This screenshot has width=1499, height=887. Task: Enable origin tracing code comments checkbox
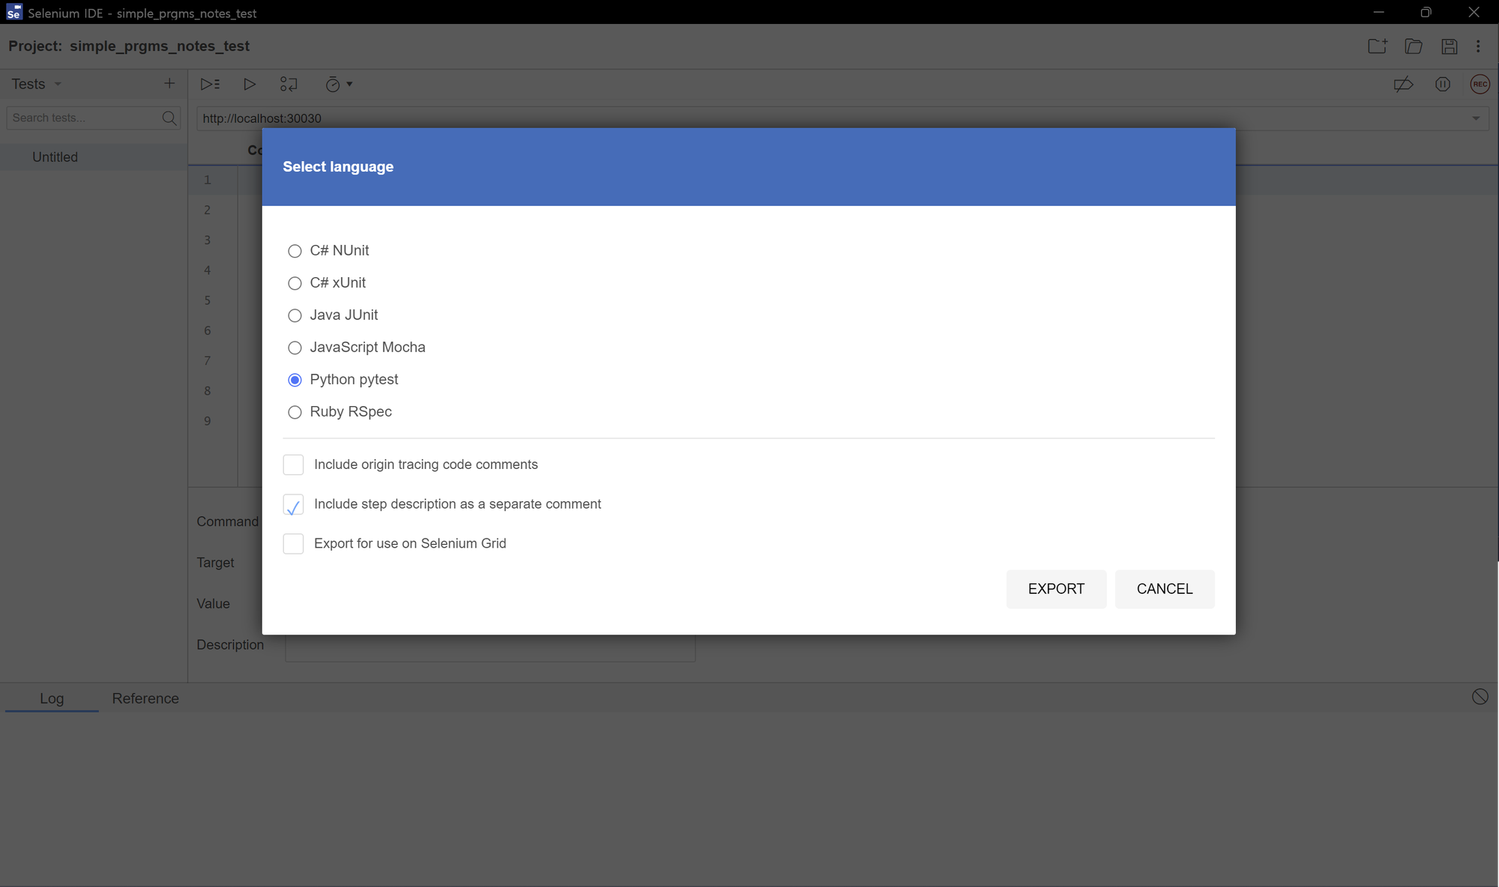(x=293, y=464)
